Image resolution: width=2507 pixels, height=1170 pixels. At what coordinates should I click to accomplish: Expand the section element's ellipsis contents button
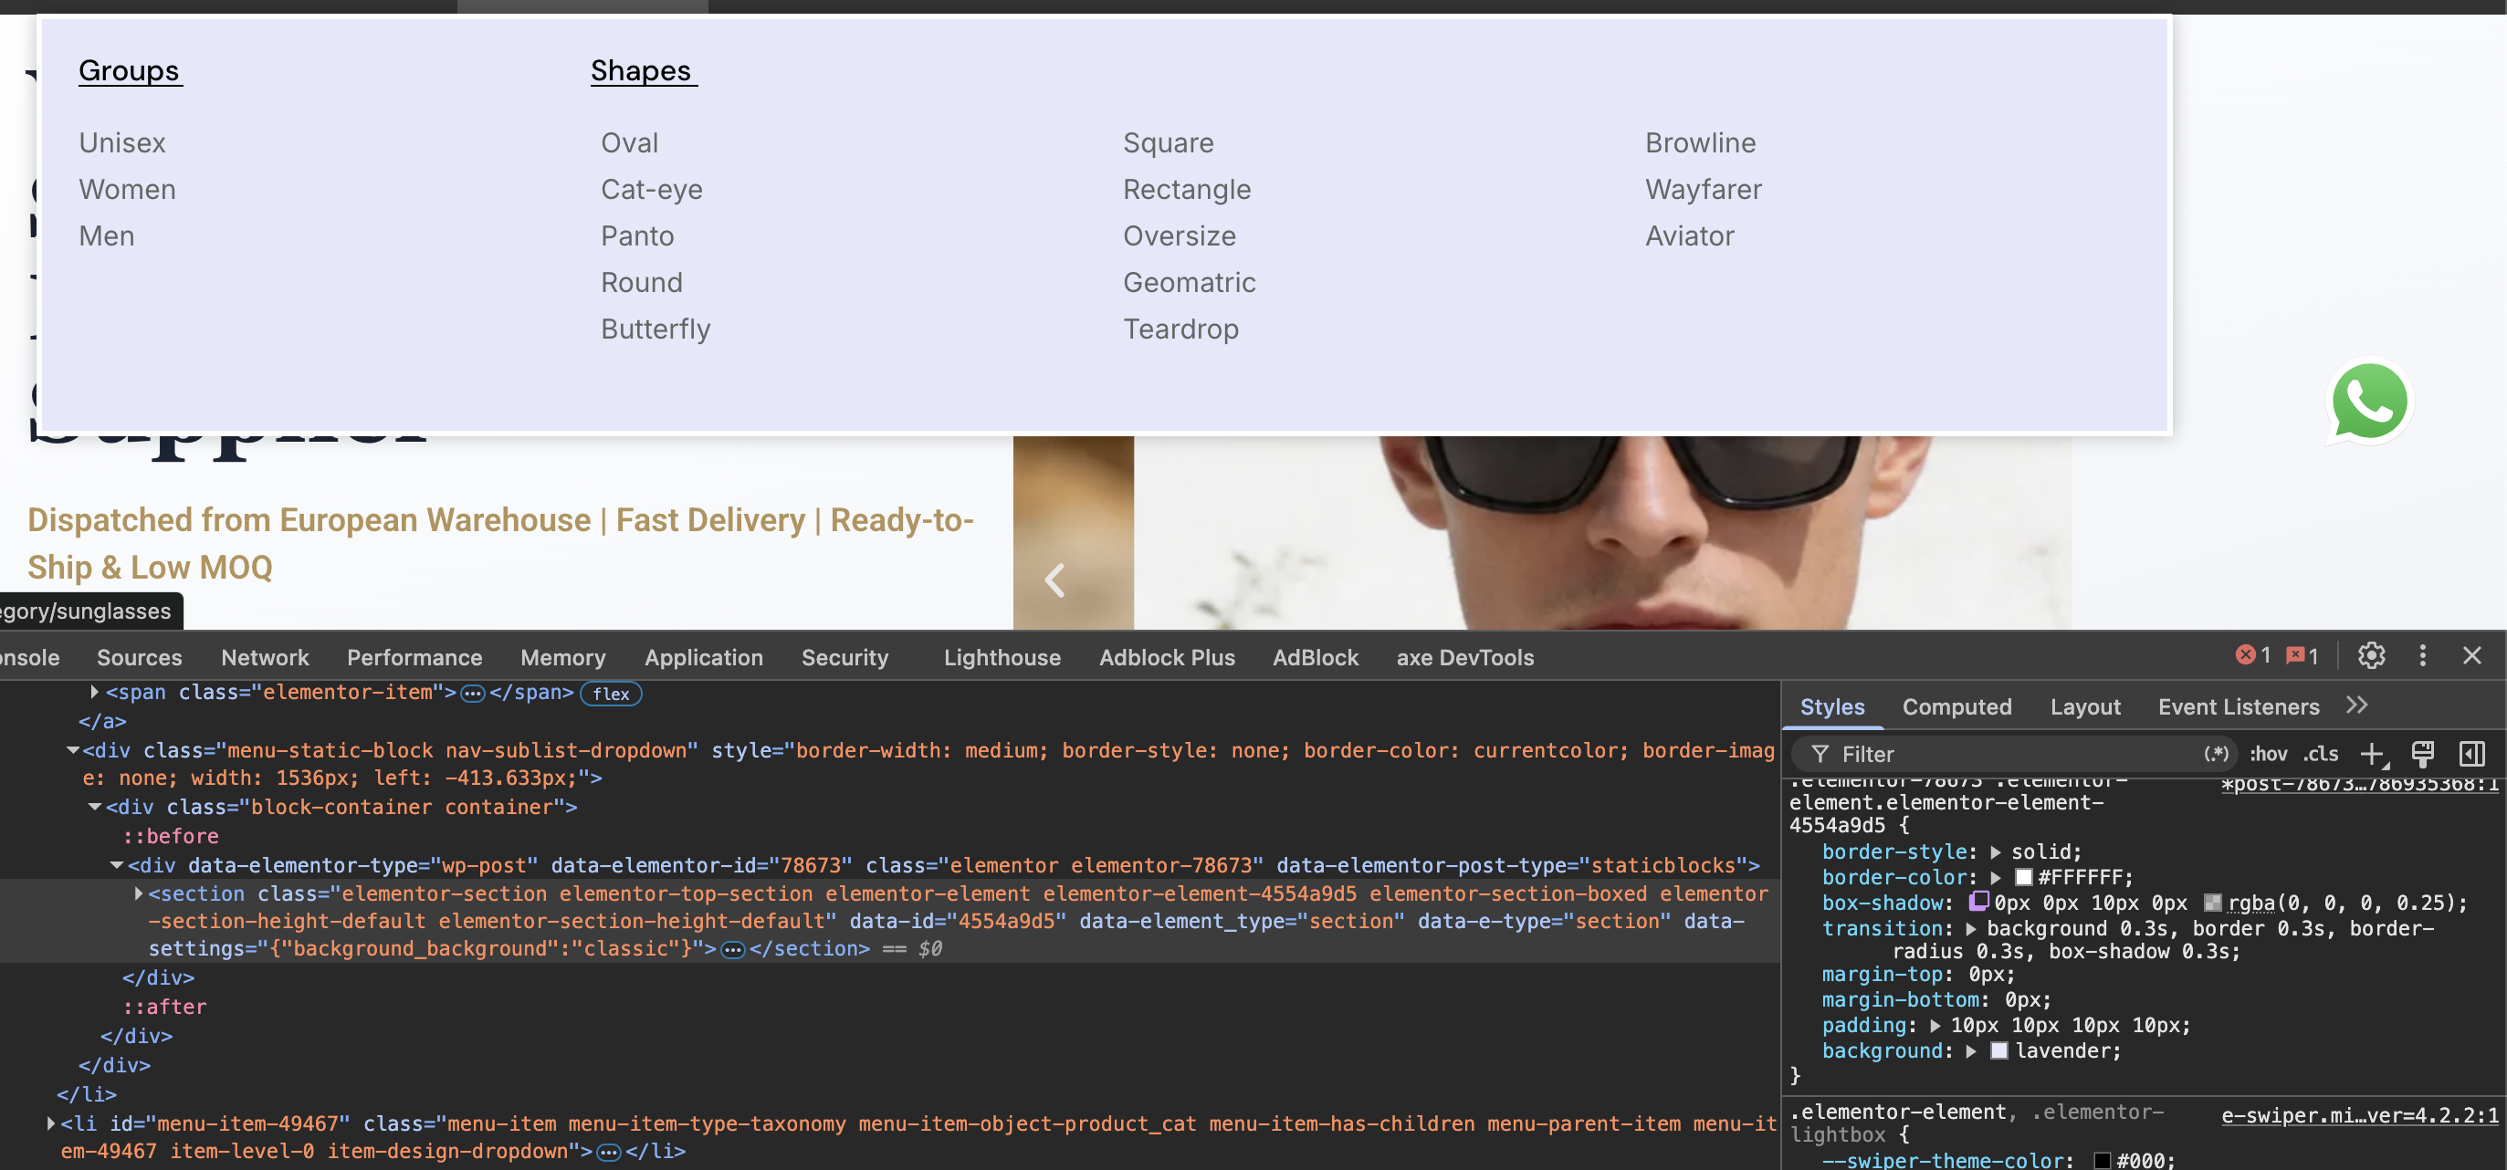(733, 949)
